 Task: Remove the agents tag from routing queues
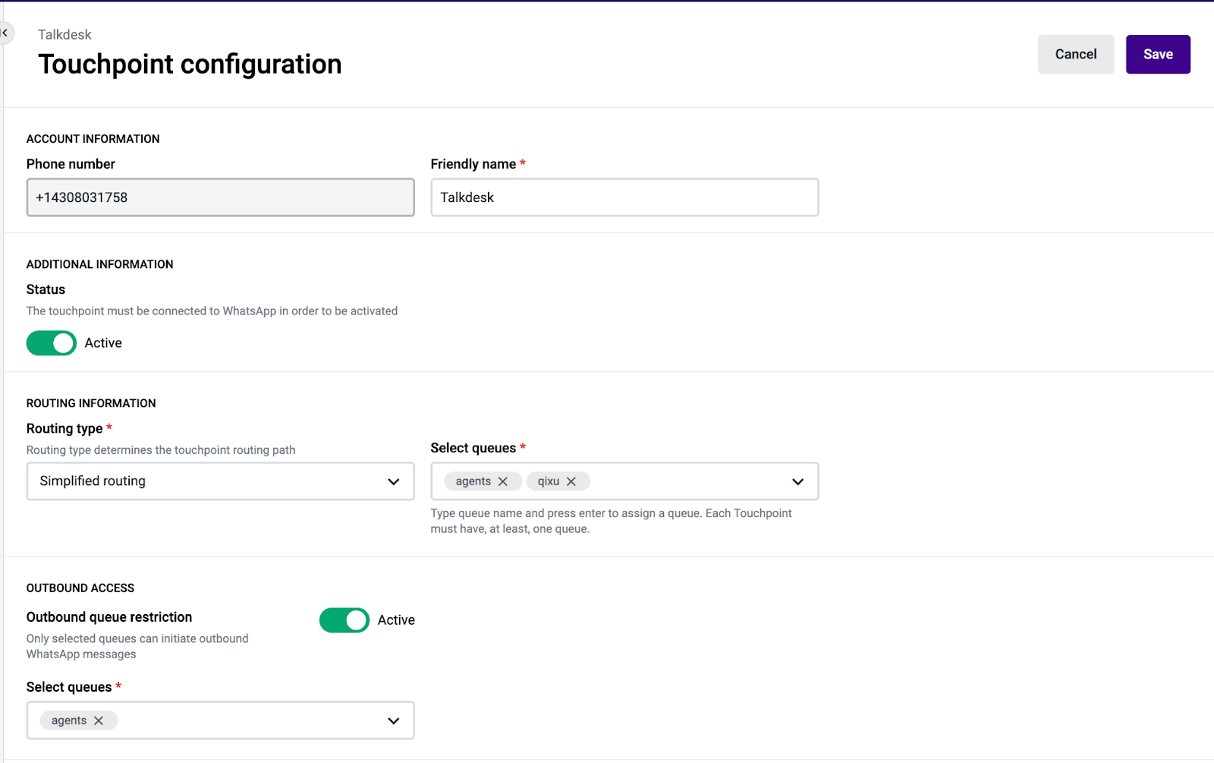coord(502,481)
